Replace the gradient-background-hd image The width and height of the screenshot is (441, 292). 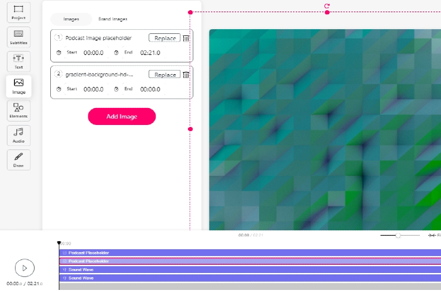point(165,75)
